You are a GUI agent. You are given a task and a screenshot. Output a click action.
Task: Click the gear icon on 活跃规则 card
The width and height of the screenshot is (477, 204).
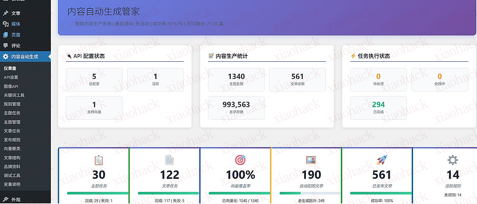tap(452, 160)
